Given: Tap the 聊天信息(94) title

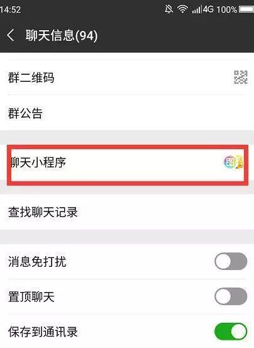Looking at the screenshot, I should pyautogui.click(x=62, y=35).
